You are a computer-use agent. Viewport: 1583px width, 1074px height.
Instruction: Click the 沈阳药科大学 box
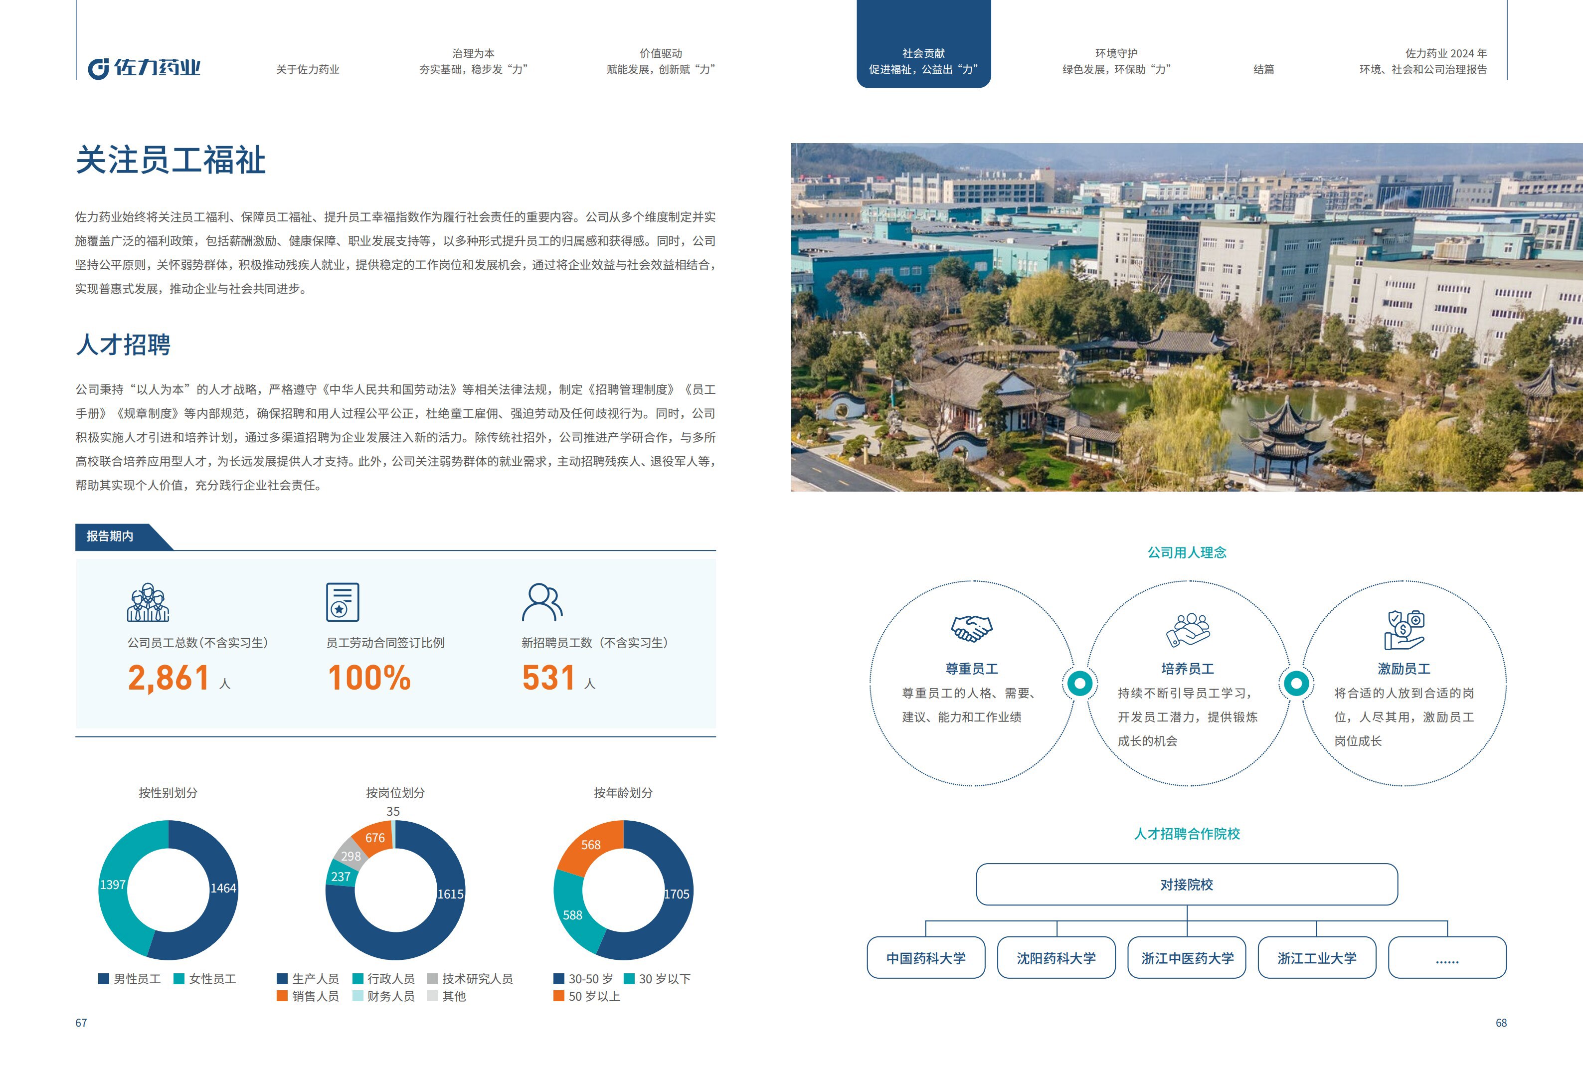pyautogui.click(x=1056, y=958)
